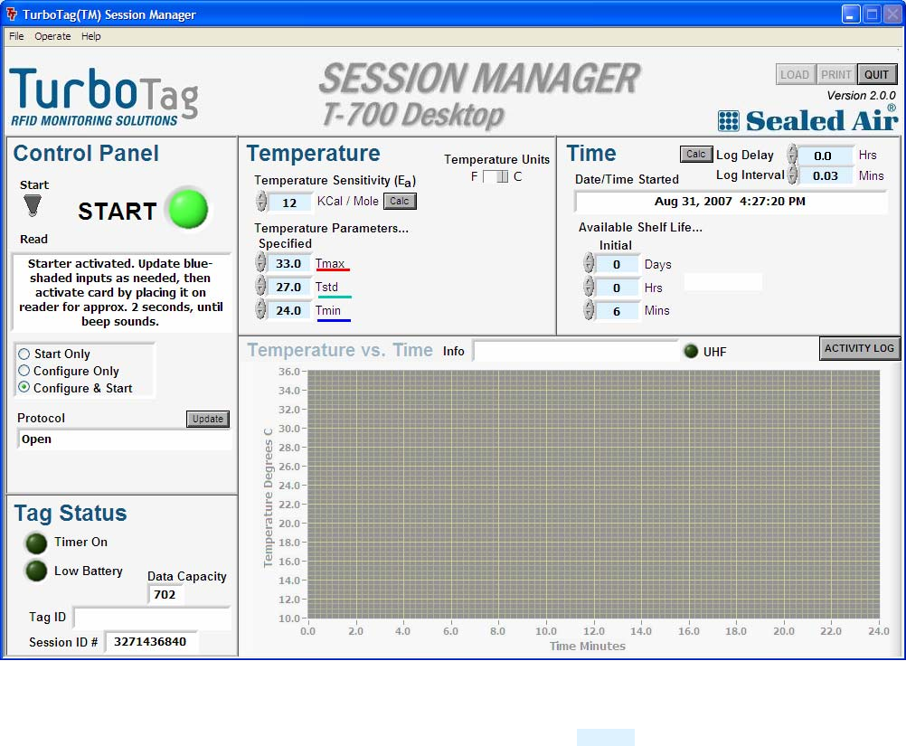Click the red Tmax line color swatch

[333, 269]
